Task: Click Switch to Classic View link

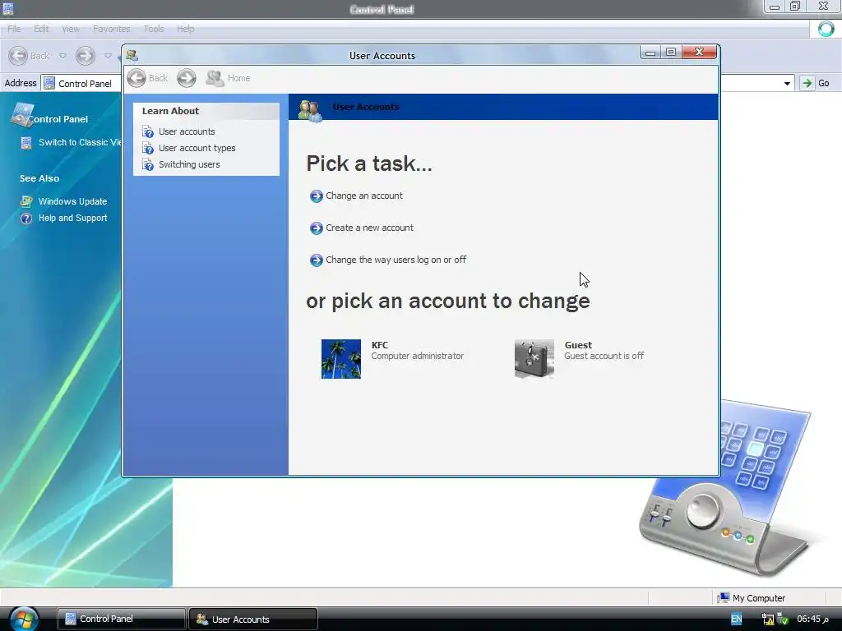Action: 80,143
